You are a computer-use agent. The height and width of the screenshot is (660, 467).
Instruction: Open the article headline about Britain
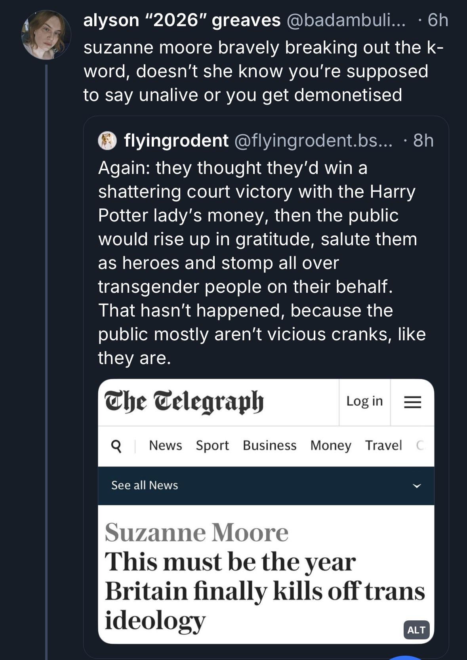[264, 590]
